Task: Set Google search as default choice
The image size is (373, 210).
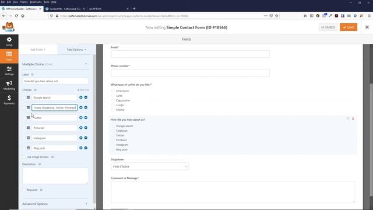Action: (24, 97)
